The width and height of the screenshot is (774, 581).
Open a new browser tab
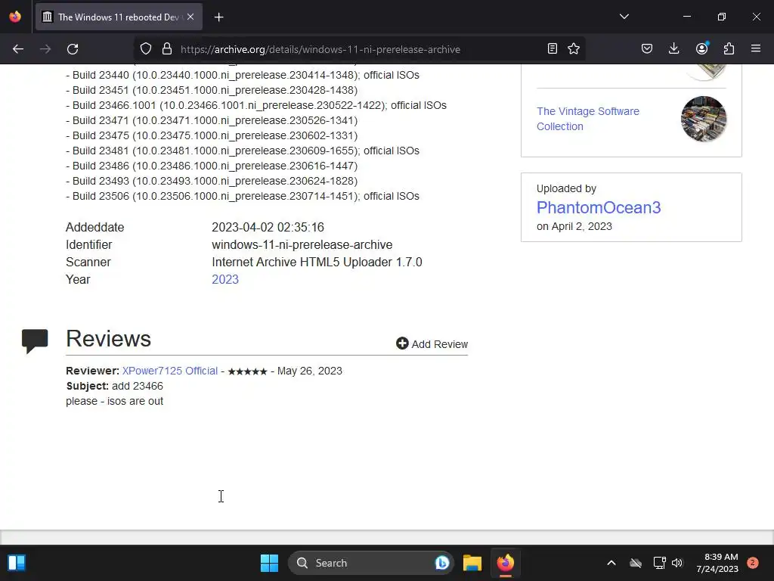point(218,17)
